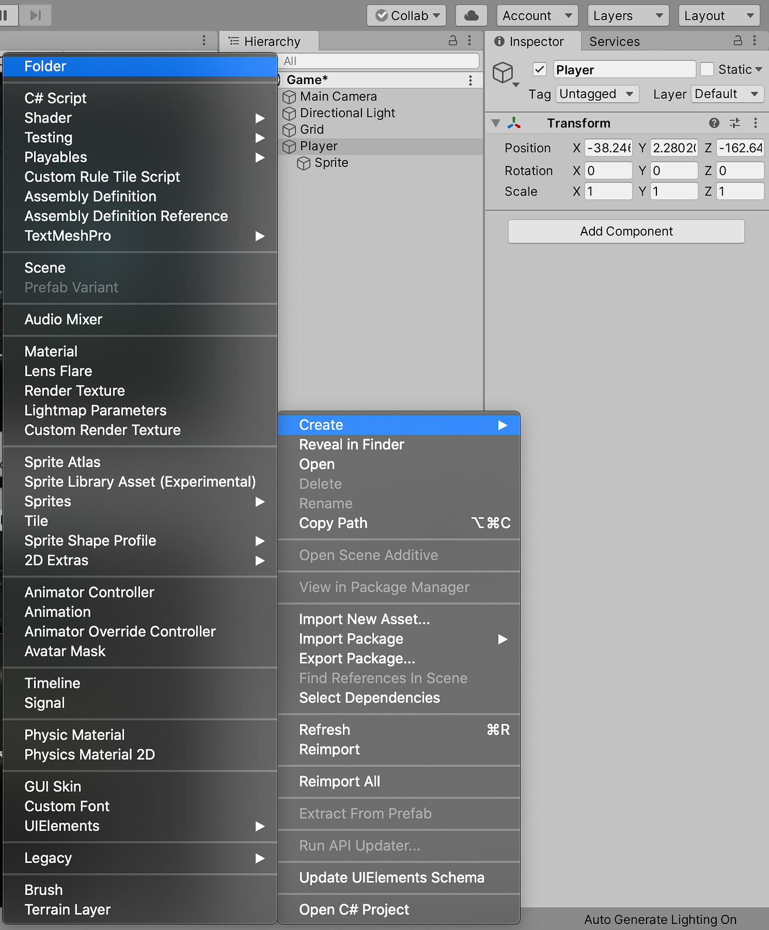Choose Folder in Create menu
769x930 pixels.
pos(140,67)
